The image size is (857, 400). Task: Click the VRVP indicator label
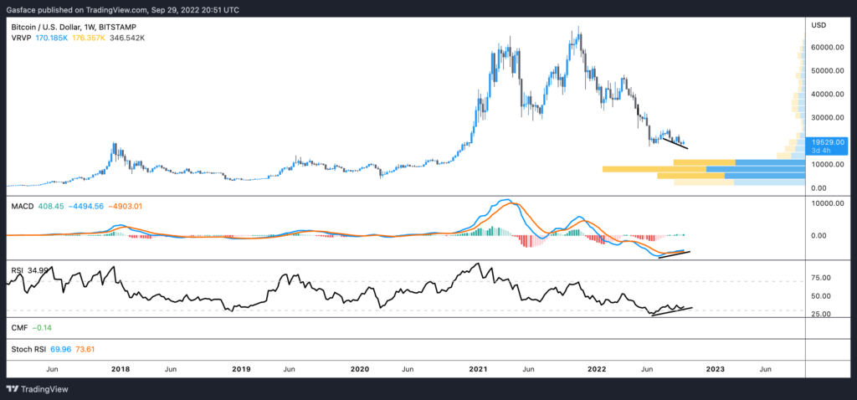[x=22, y=38]
